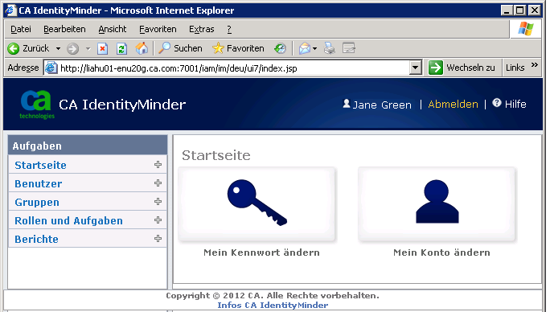Click the Adresse label
The width and height of the screenshot is (550, 312).
click(x=23, y=68)
